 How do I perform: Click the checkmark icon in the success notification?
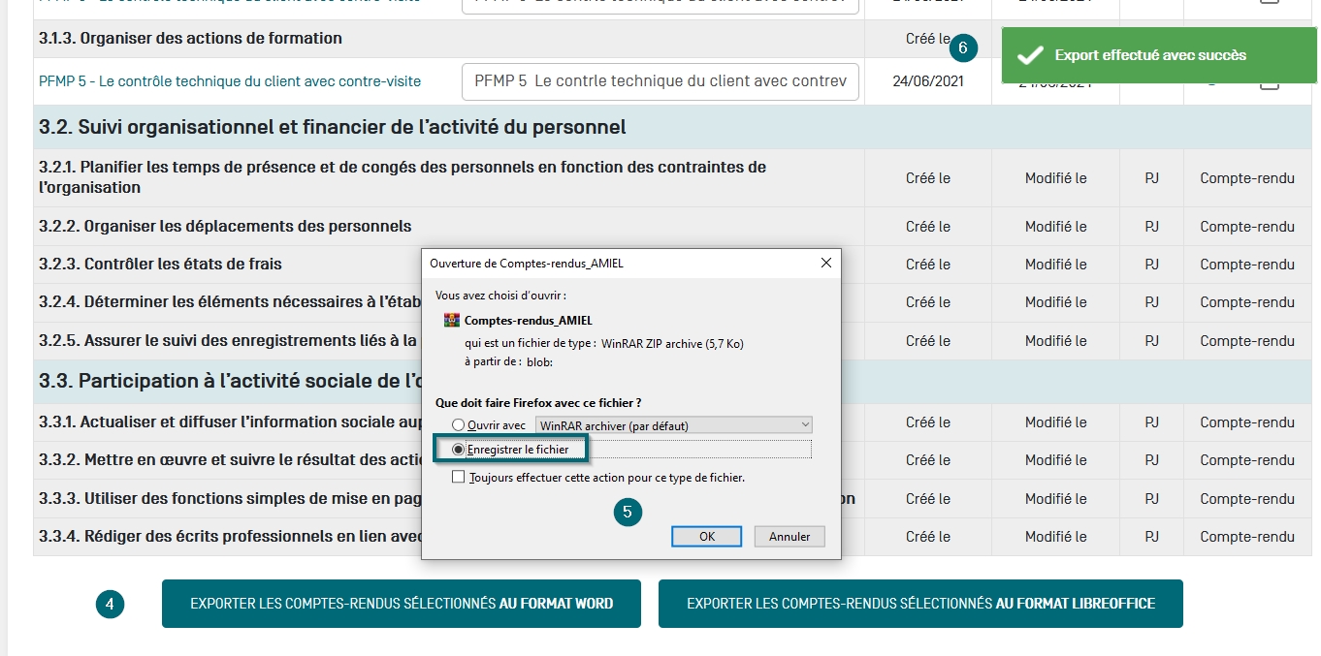tap(1029, 55)
